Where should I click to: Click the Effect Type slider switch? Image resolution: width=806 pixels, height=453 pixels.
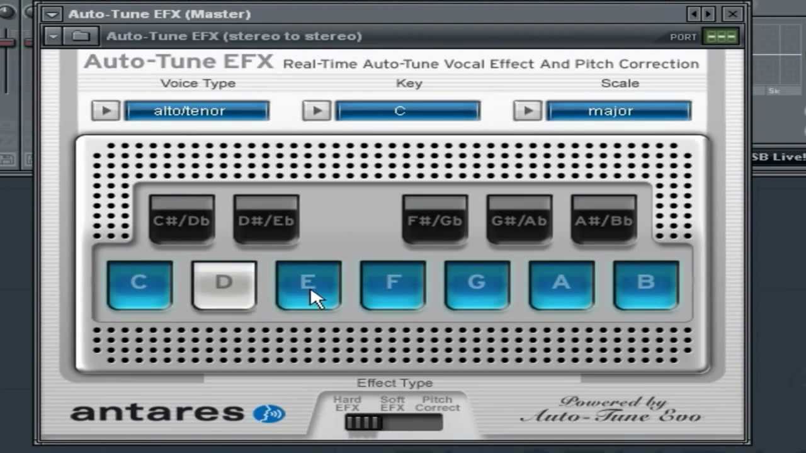pyautogui.click(x=394, y=422)
